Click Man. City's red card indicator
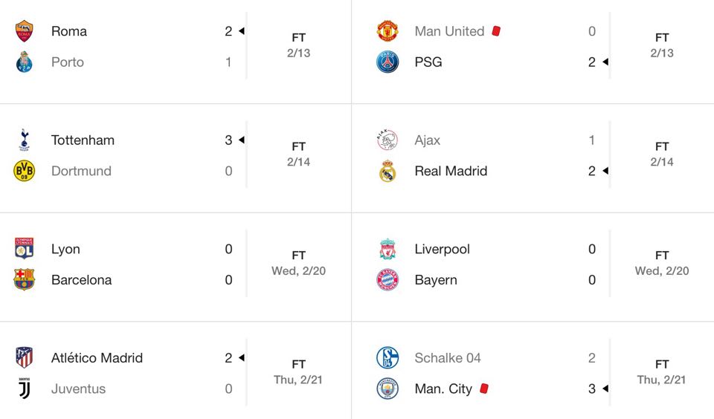This screenshot has height=419, width=714. point(484,389)
